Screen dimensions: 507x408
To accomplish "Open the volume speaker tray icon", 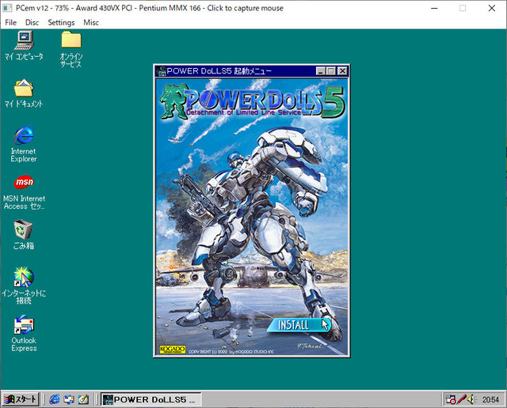I will pyautogui.click(x=471, y=399).
